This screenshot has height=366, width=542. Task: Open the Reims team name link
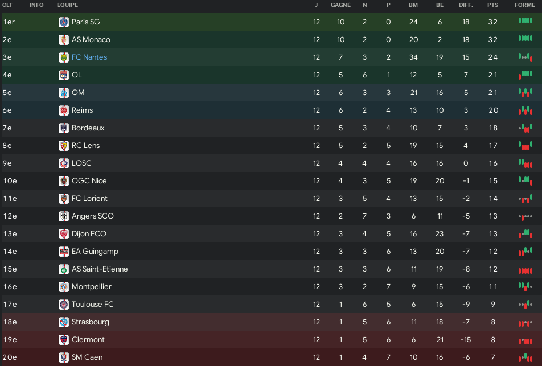pos(82,110)
